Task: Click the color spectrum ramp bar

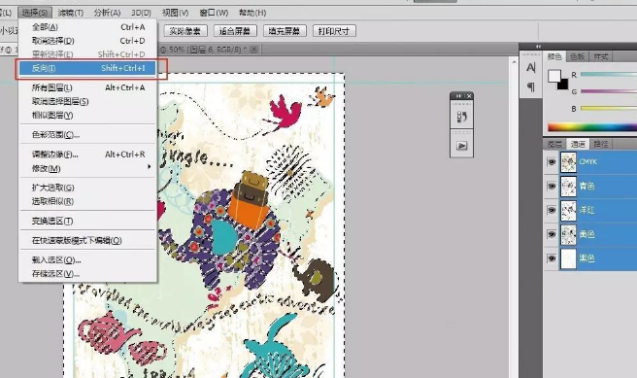Action: click(592, 127)
